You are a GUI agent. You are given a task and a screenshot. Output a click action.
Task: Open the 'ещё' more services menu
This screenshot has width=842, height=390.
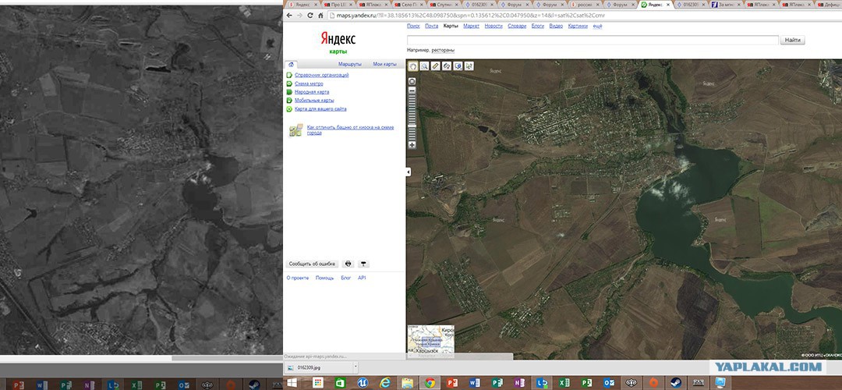click(x=598, y=26)
